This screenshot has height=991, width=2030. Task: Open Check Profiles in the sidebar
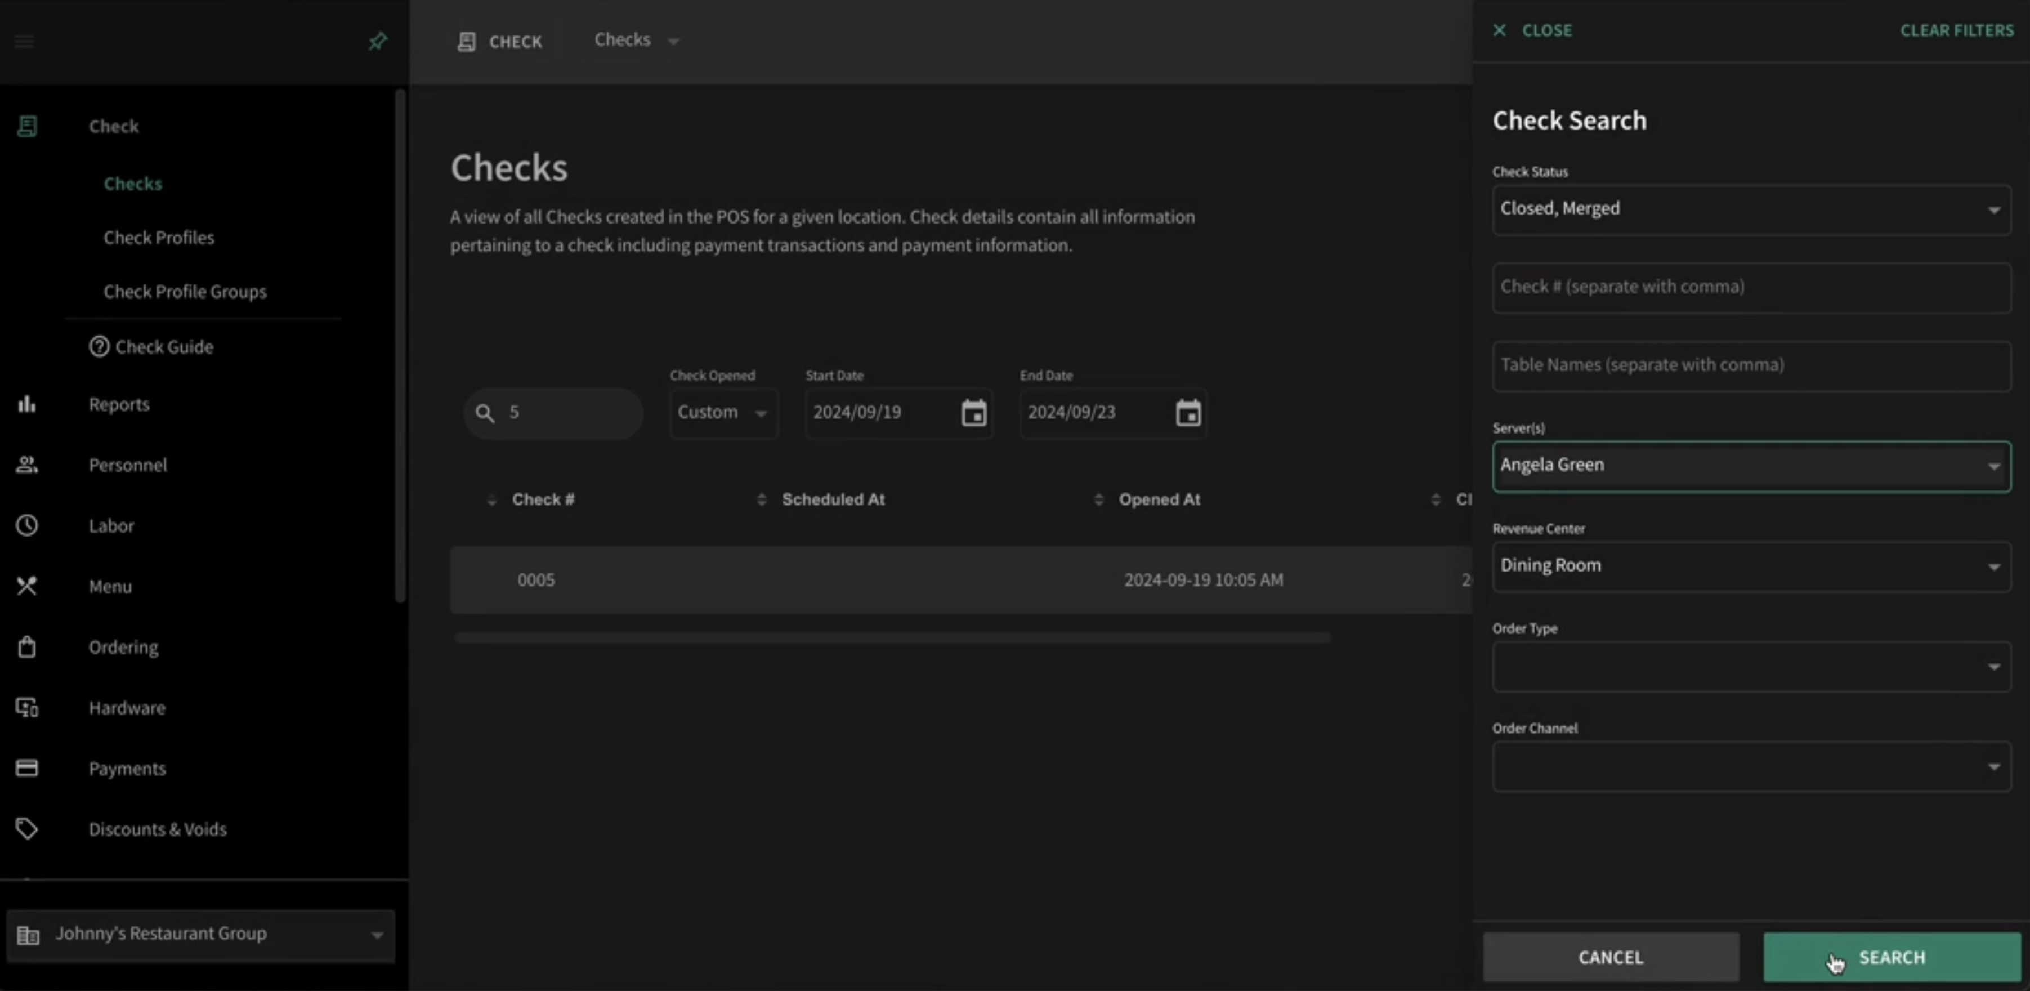tap(158, 238)
